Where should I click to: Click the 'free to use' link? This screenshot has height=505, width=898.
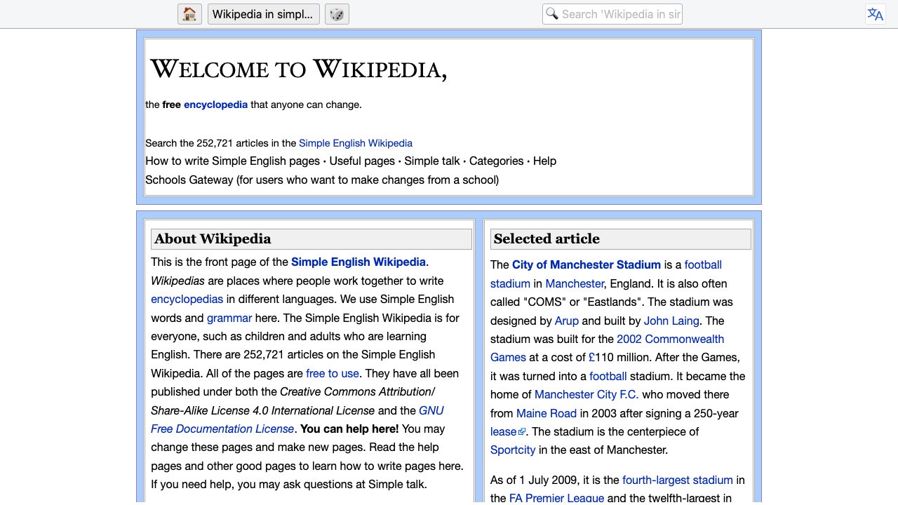[332, 373]
